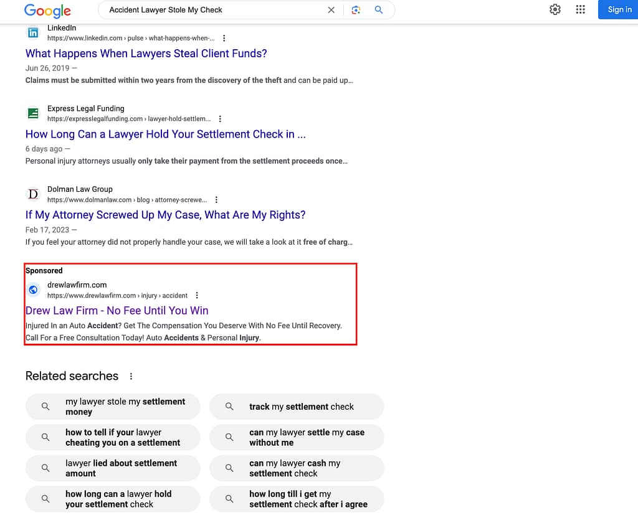Click the Sponsored label
Image resolution: width=638 pixels, height=523 pixels.
point(44,270)
